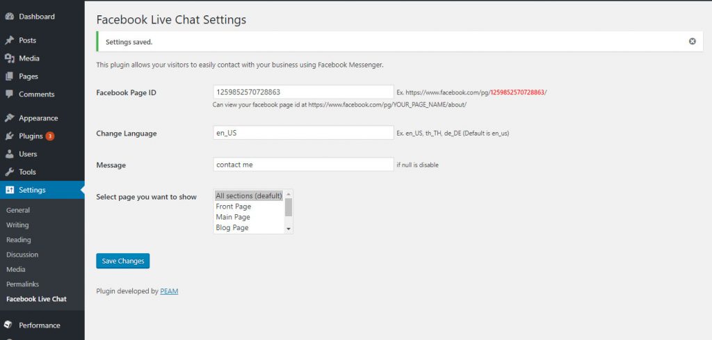Image resolution: width=712 pixels, height=340 pixels.
Task: Click the Comments speech bubble icon
Action: pyautogui.click(x=10, y=94)
